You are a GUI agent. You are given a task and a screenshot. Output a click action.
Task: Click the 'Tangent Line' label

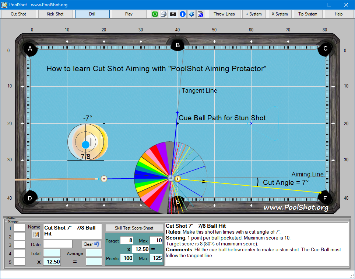pos(200,90)
